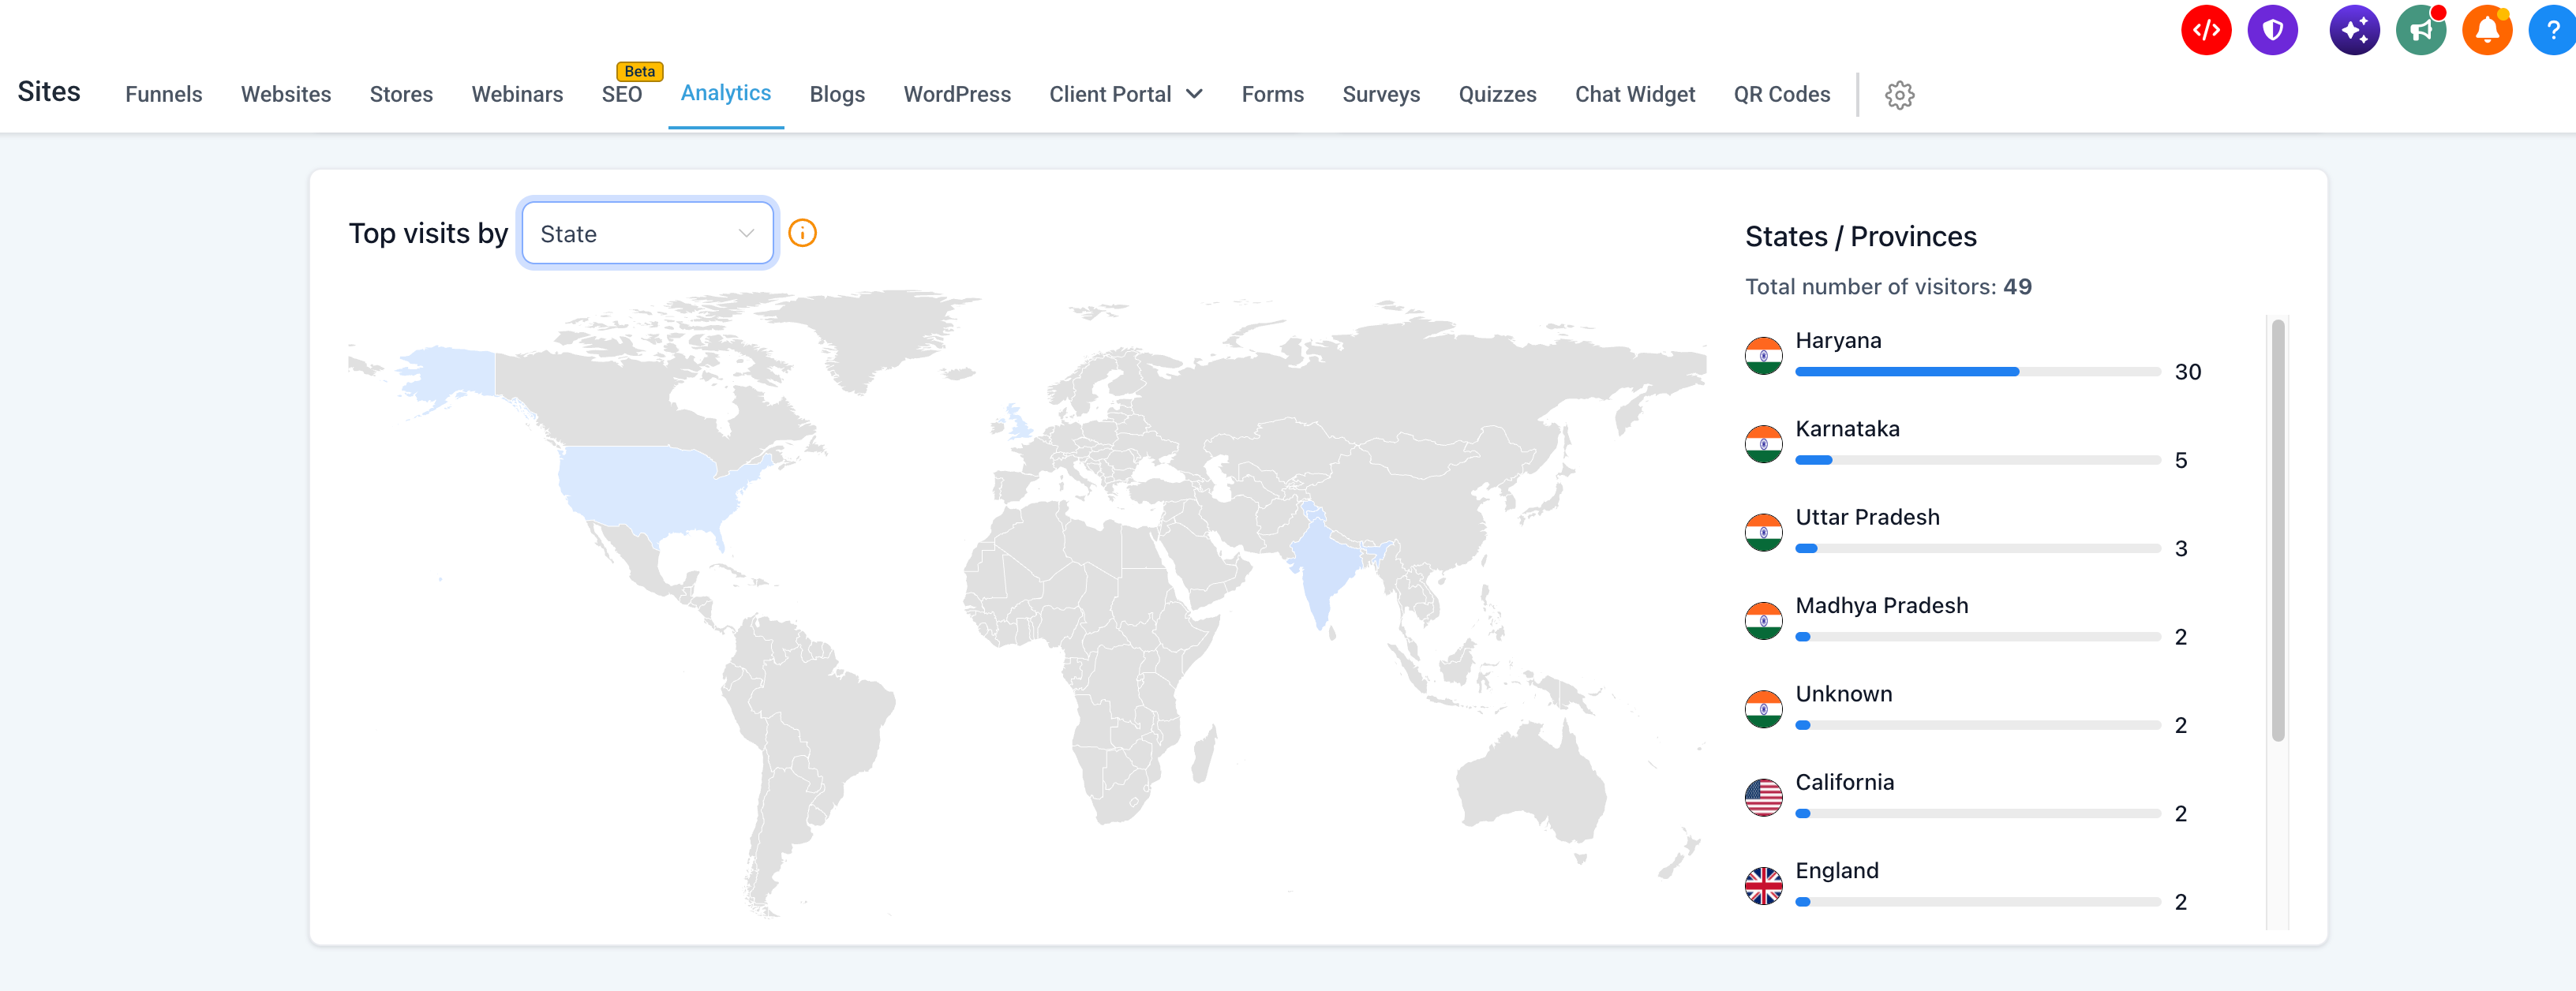
Task: Click the US flag beside California
Action: pos(1763,798)
